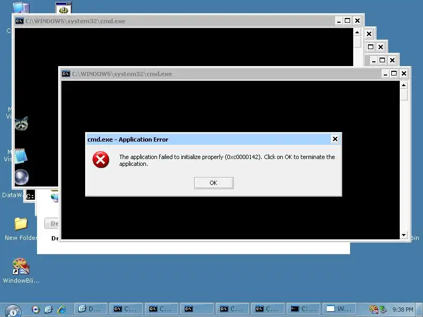423x317 pixels.
Task: Click the quick launch icon beside Media Player
Action: [x=49, y=309]
